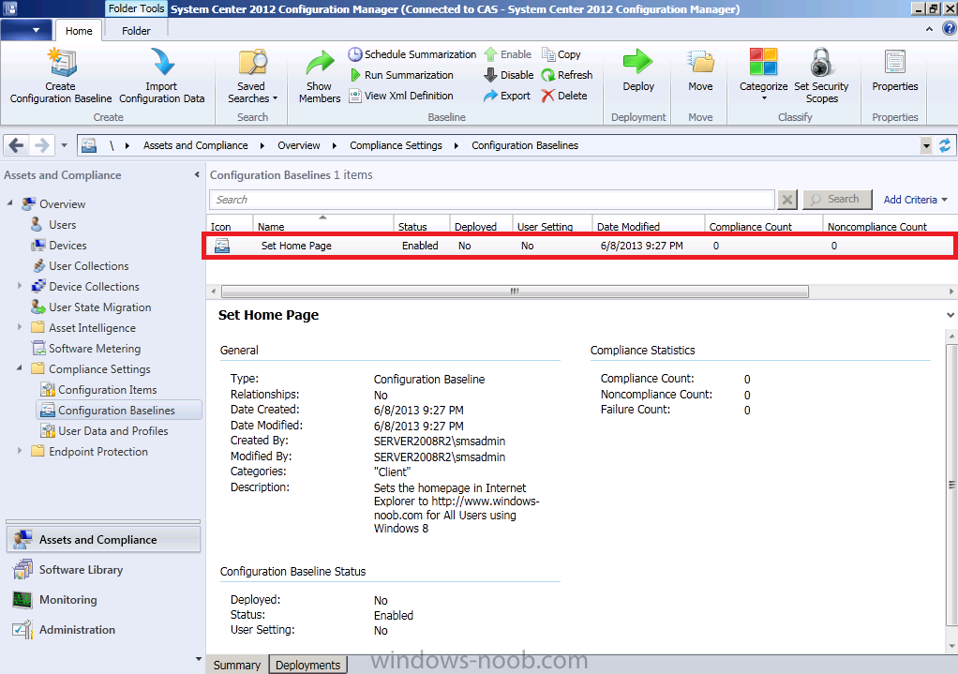Clear the search with the X button

(787, 200)
